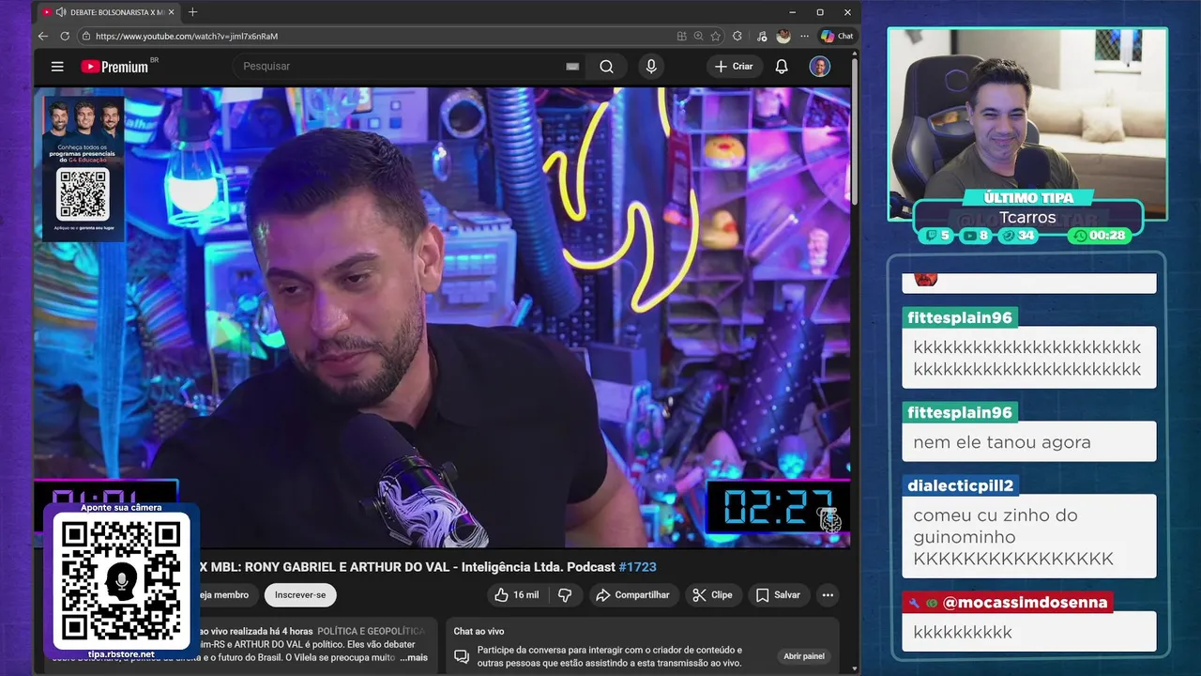Submit search with magnifier button
The height and width of the screenshot is (676, 1201).
pyautogui.click(x=607, y=67)
